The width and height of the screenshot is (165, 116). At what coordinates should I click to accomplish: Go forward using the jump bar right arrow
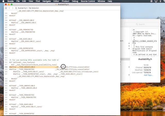point(12,8)
